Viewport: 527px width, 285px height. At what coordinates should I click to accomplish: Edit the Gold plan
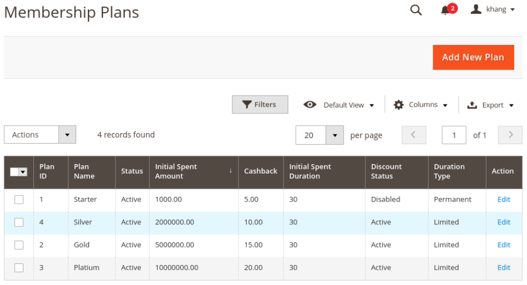pyautogui.click(x=504, y=245)
